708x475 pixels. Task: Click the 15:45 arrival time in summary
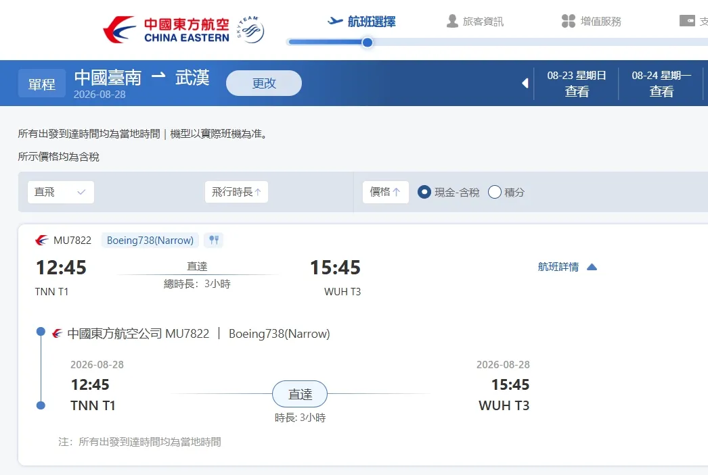[335, 268]
